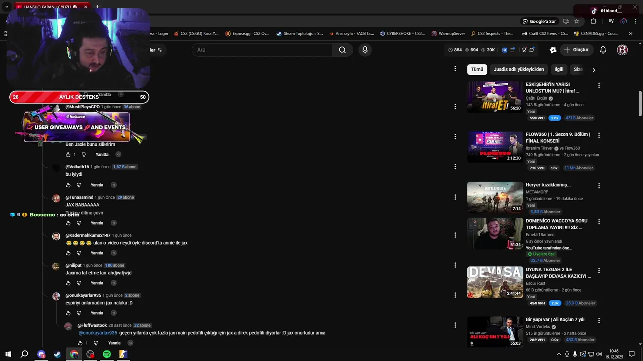
Task: Open Steam from the taskbar
Action: [57, 354]
